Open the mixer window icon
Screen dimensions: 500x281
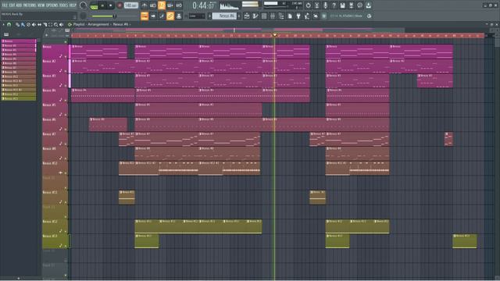point(273,16)
